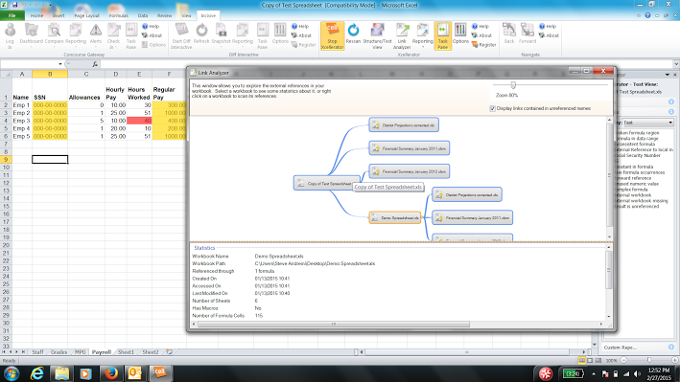Click the volume icon in the system tray
680x382 pixels.
click(x=637, y=373)
